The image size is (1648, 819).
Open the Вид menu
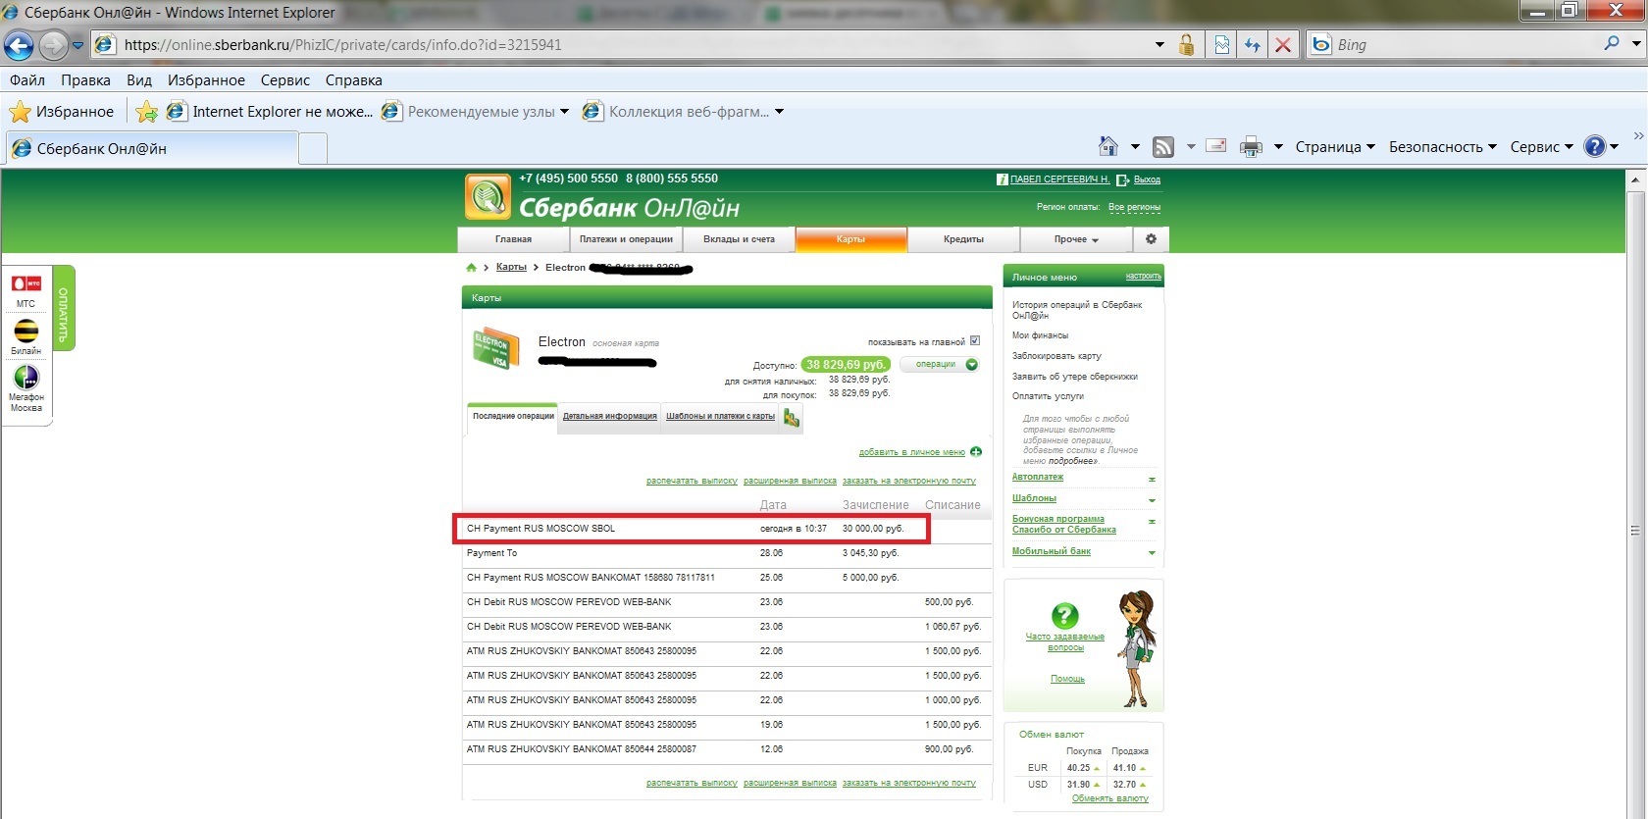tap(139, 80)
